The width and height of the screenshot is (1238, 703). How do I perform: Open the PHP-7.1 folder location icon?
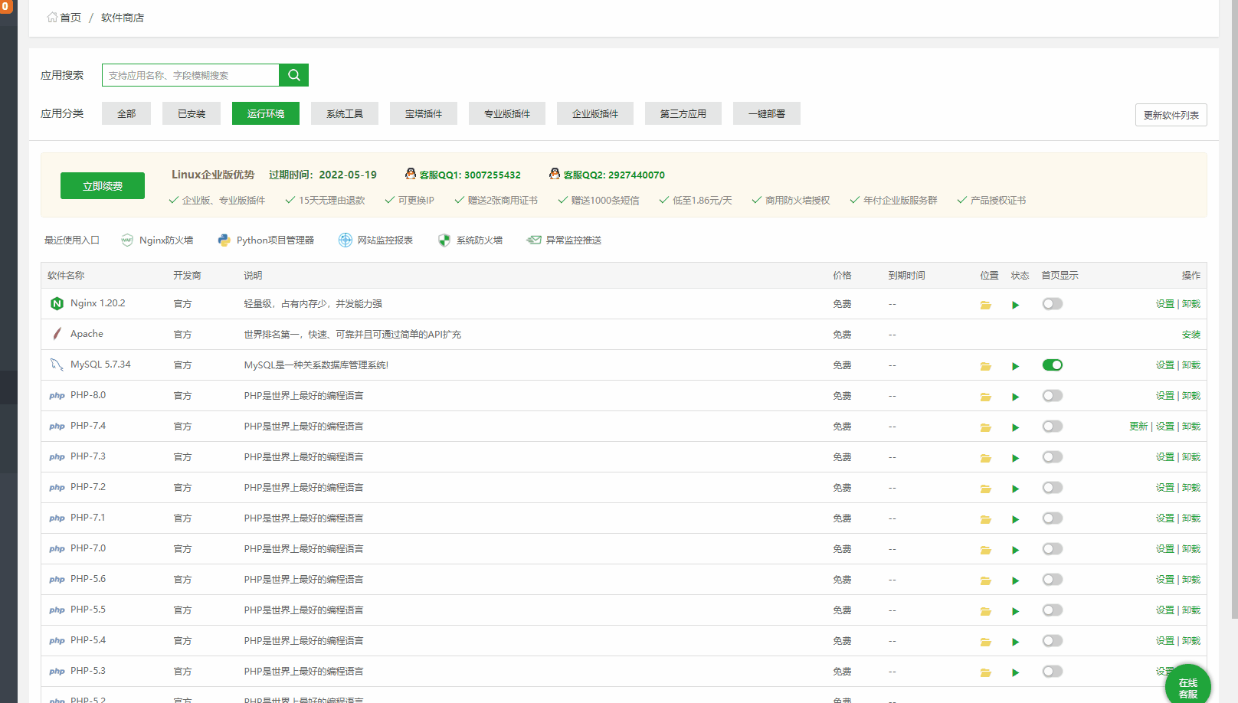point(986,519)
